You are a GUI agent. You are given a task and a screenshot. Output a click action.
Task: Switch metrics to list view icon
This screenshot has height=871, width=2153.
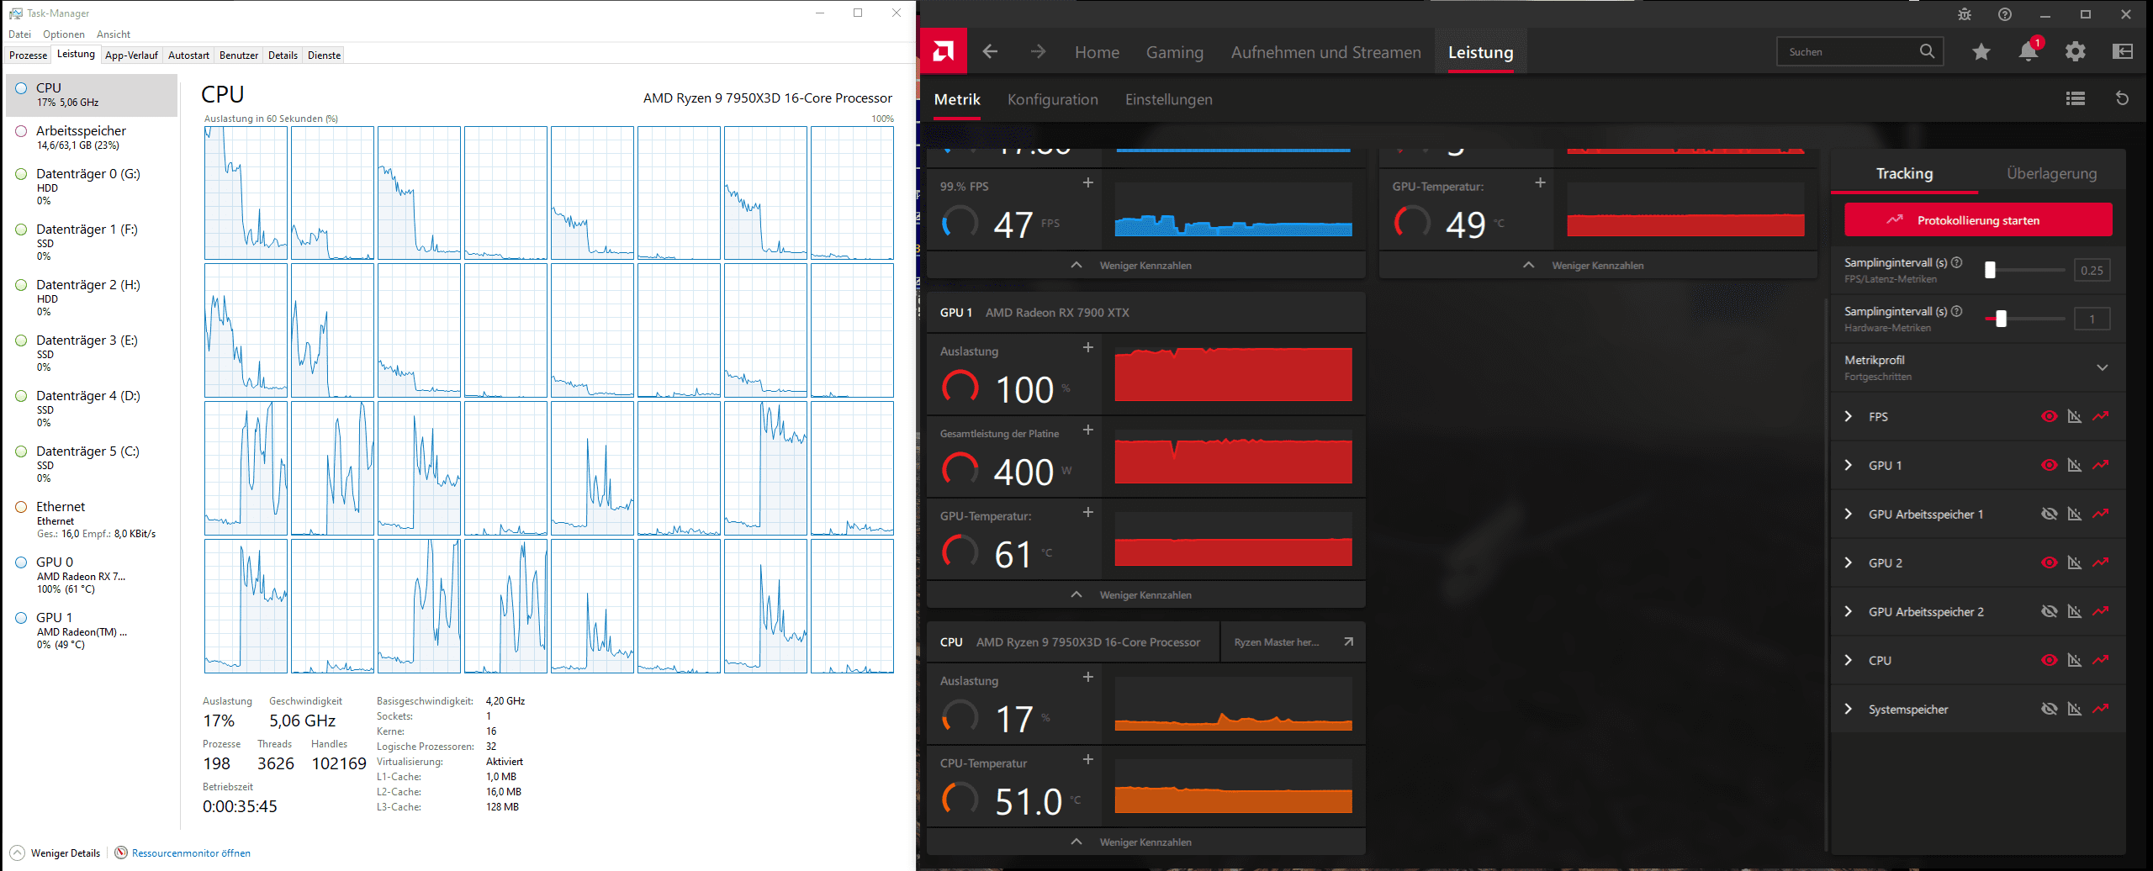coord(2076,98)
